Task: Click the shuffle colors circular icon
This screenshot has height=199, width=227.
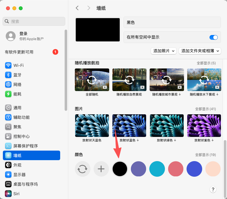Action: (82, 169)
